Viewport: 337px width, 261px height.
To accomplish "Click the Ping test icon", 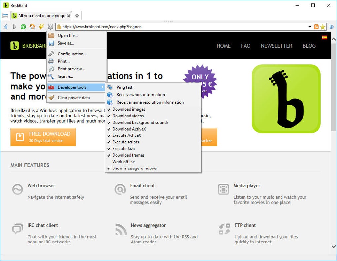I will click(110, 87).
